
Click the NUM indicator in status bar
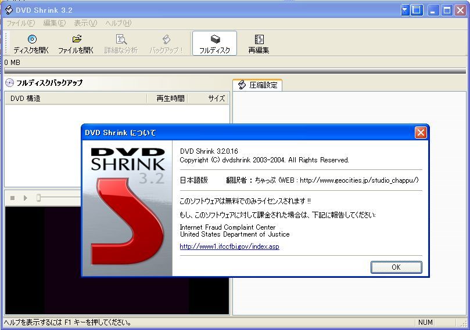[x=425, y=322]
